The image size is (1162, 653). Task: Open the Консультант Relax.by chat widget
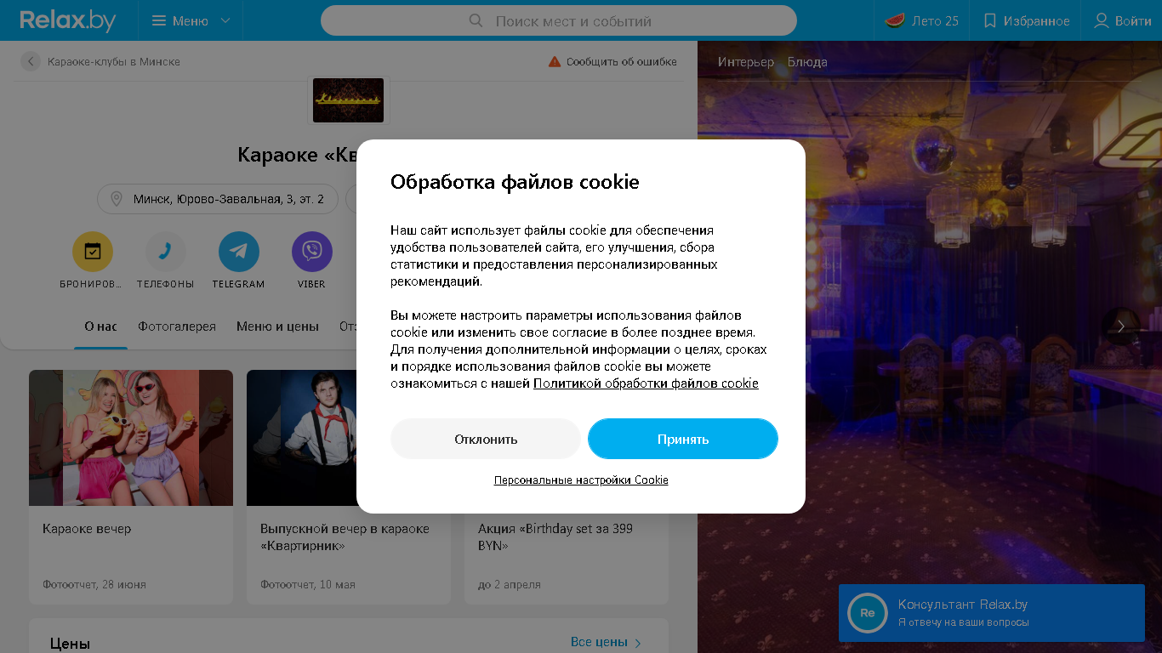(992, 613)
